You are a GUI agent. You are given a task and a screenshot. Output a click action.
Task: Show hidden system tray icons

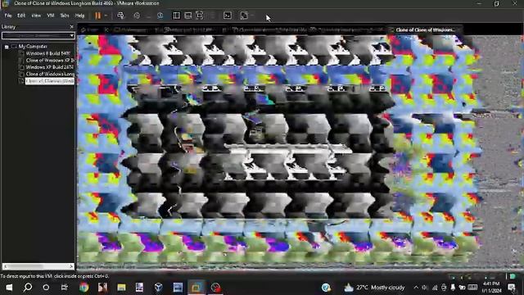416,288
